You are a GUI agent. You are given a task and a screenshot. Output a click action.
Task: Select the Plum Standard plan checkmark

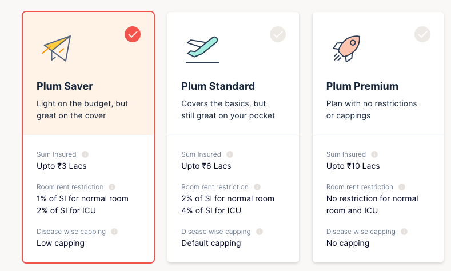(278, 34)
